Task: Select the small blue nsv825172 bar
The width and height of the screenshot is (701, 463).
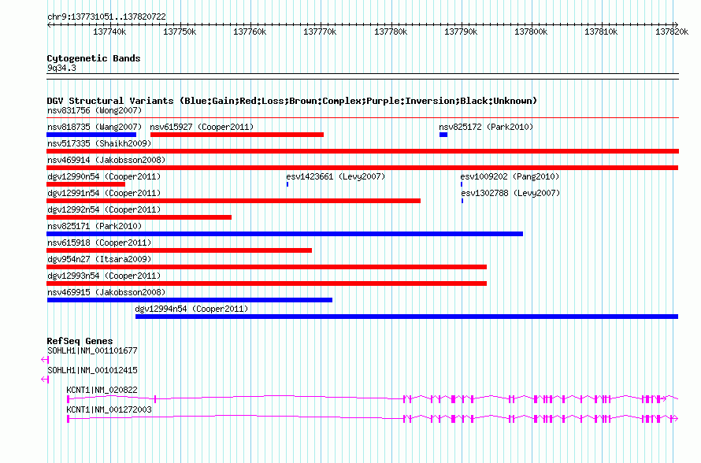Action: click(443, 135)
